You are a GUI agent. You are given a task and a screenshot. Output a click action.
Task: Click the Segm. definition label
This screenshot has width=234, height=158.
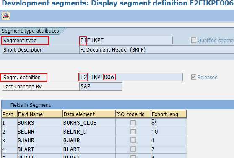pyautogui.click(x=22, y=78)
